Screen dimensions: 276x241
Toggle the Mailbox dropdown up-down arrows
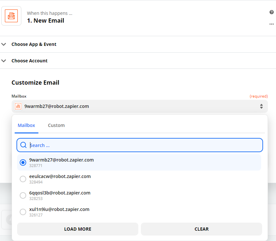pyautogui.click(x=261, y=106)
